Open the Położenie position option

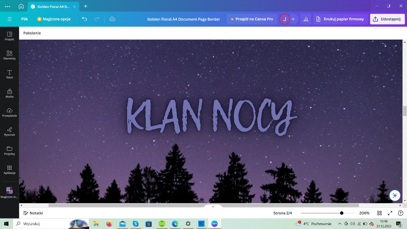tap(32, 33)
